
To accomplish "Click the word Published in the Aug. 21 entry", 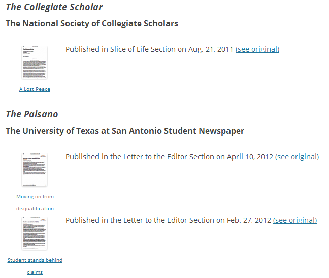I will tap(82, 49).
